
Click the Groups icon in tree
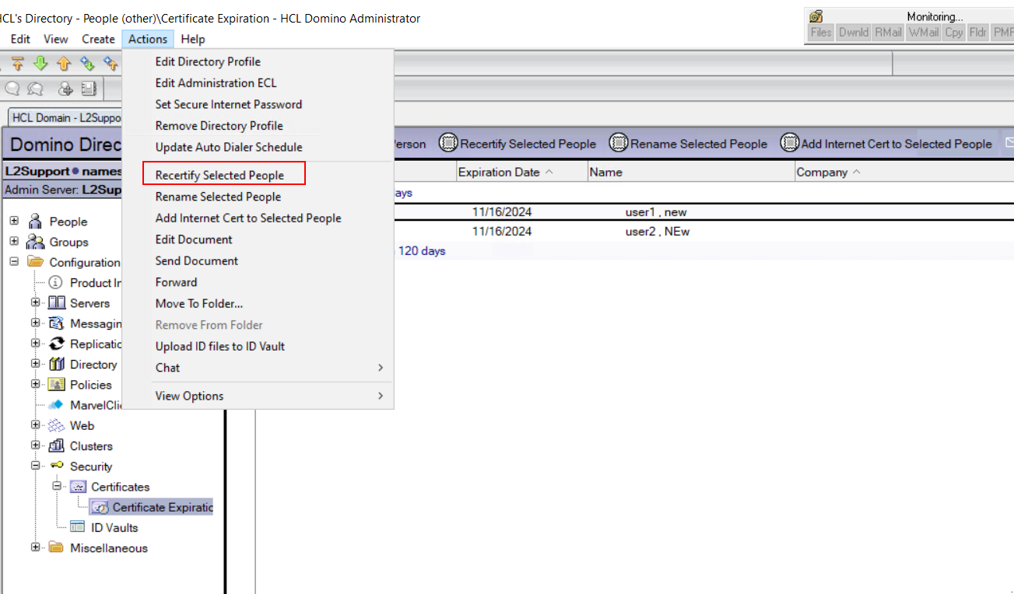36,242
